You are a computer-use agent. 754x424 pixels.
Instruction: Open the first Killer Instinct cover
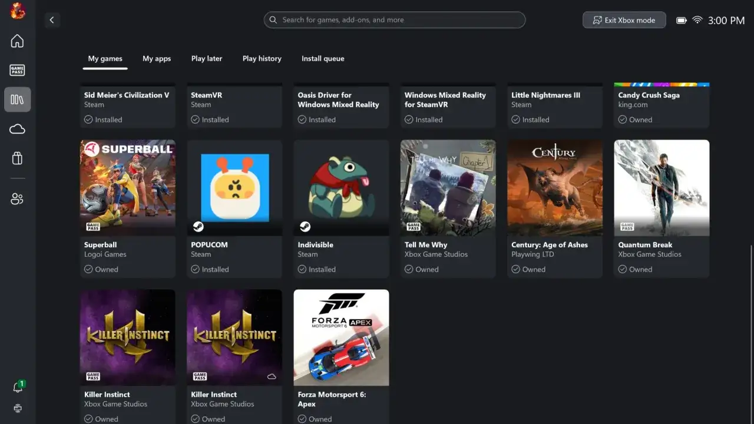pyautogui.click(x=128, y=337)
